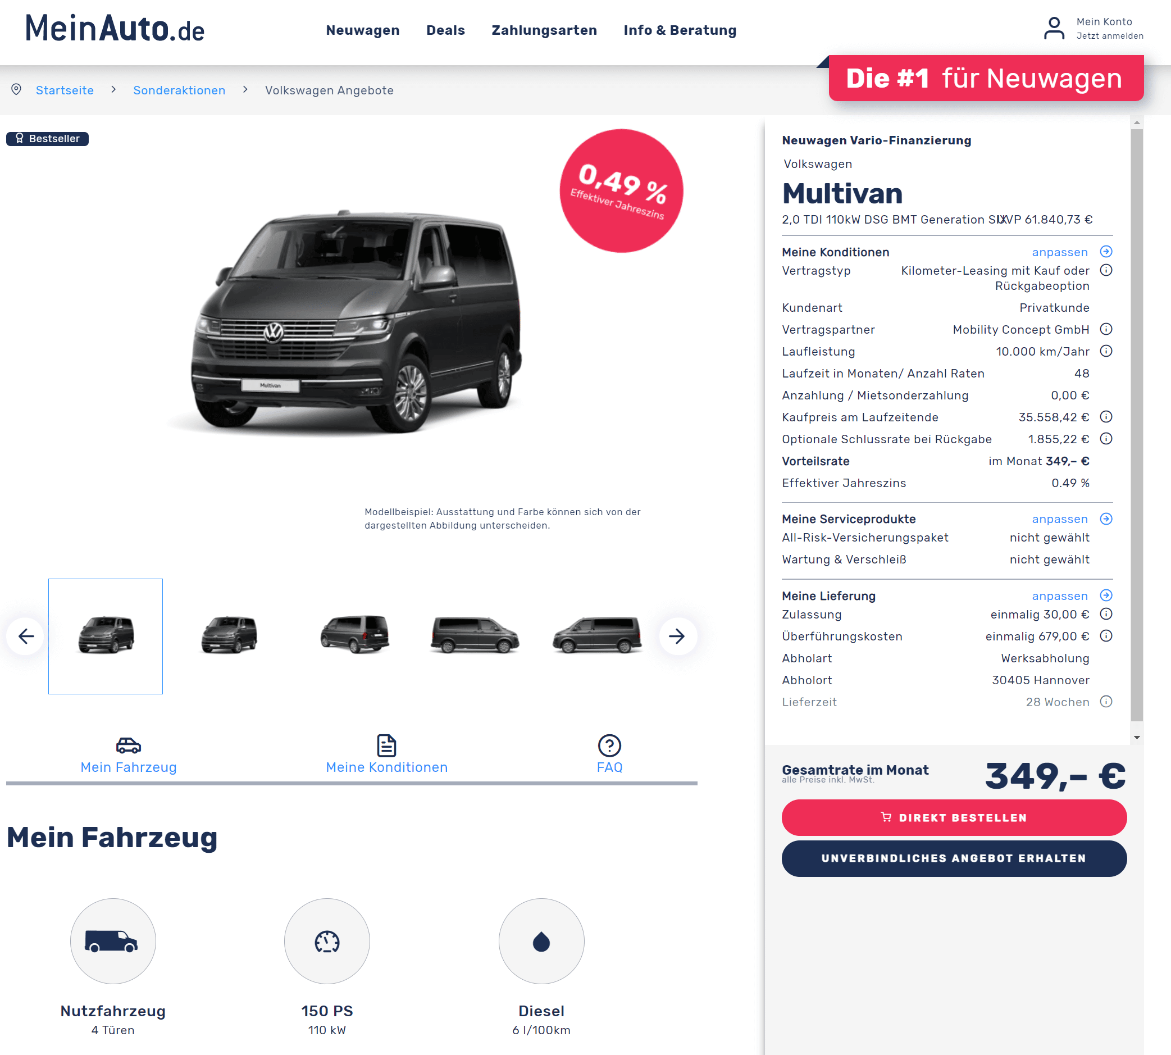
Task: Click the car icon above Mein Fahrzeug
Action: coord(128,745)
